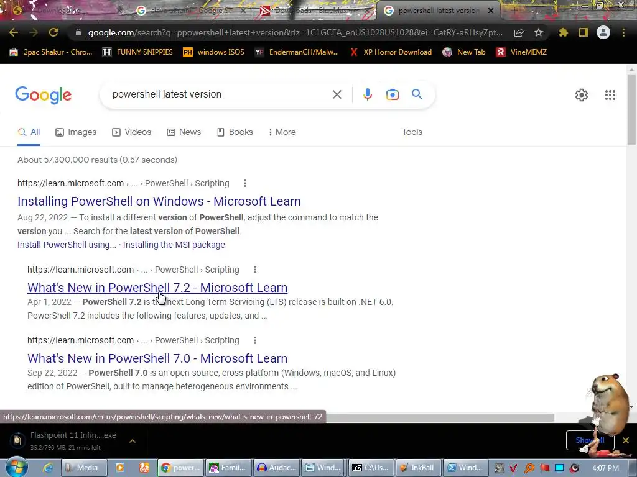
Task: Open the Chrome extensions puzzle icon
Action: point(563,32)
